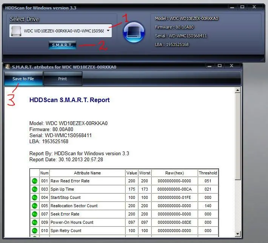Click Save to File in S.M.A.R.T. window
The image size is (268, 243).
pyautogui.click(x=23, y=79)
